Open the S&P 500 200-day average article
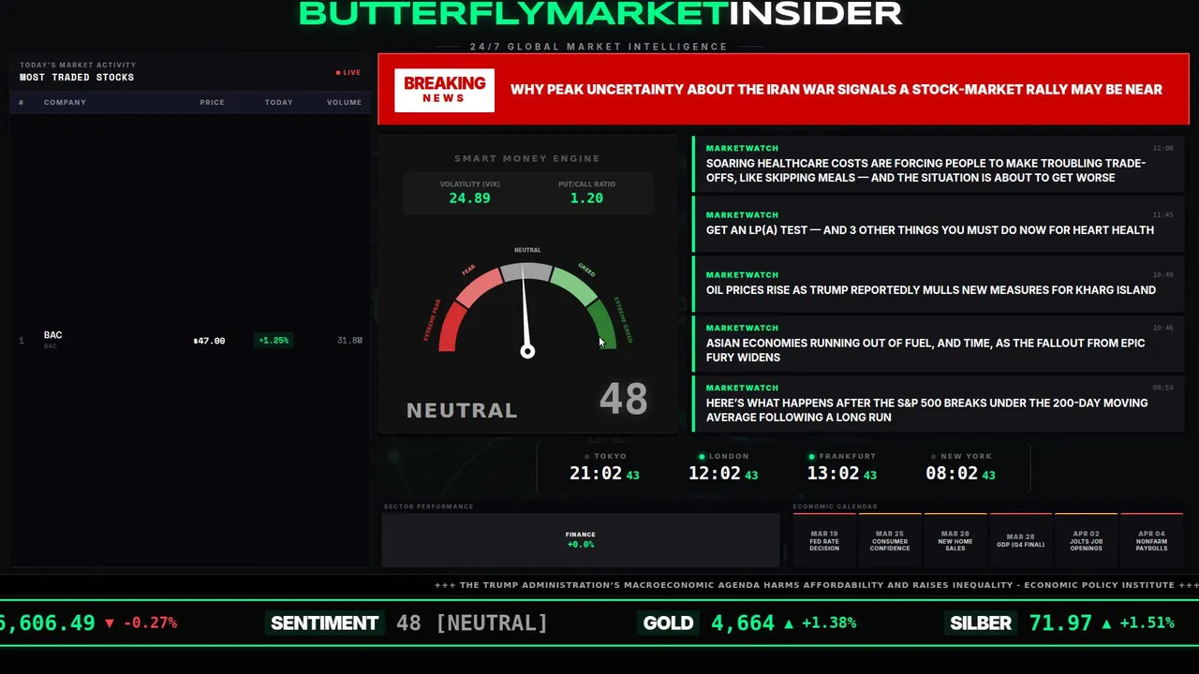 pos(939,403)
